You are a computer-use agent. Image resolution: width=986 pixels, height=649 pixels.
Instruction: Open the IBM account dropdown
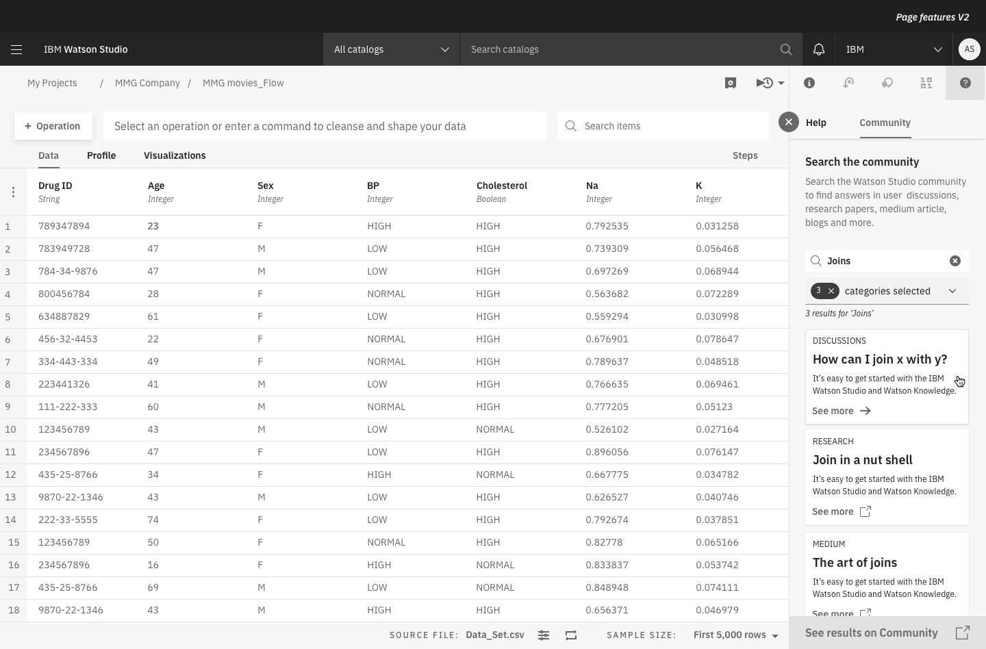894,49
